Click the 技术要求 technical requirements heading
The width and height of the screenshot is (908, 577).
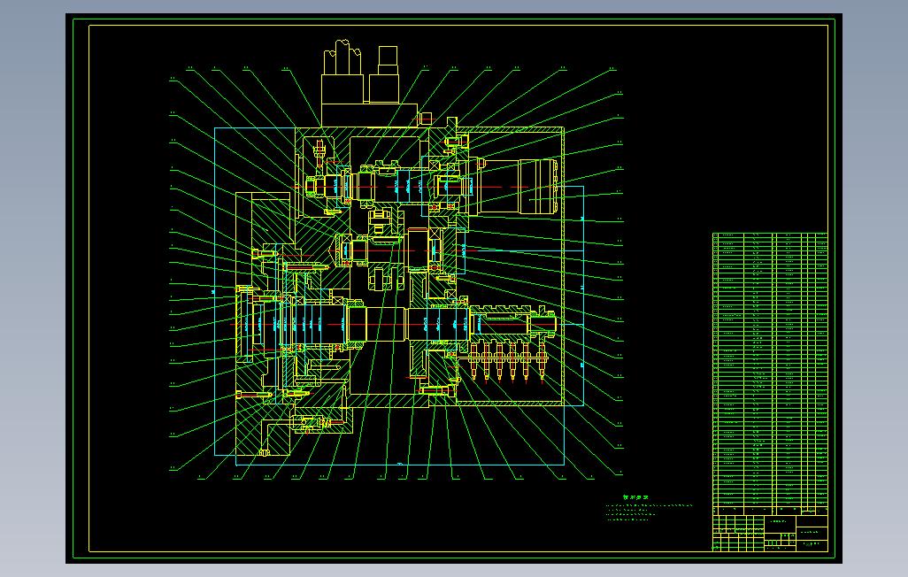pos(635,497)
